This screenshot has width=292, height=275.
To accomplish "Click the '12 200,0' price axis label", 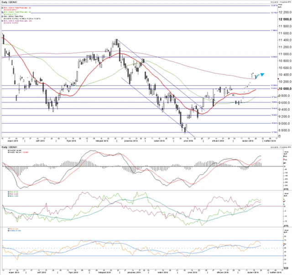I will pos(285,12).
